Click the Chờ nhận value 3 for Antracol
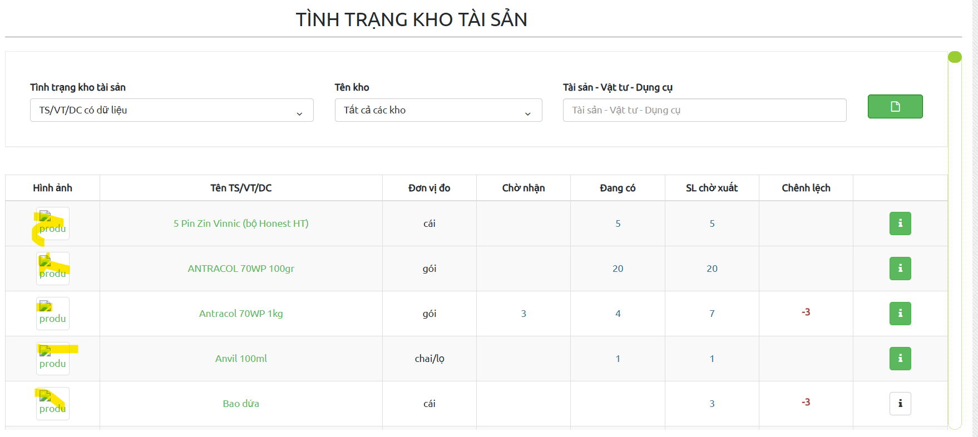The image size is (978, 437). pyautogui.click(x=523, y=314)
